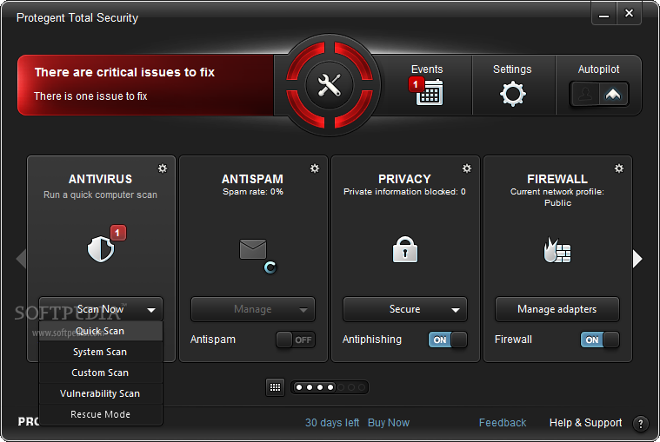The height and width of the screenshot is (442, 660).
Task: Click the Antivirus red badge showing 1
Action: [x=118, y=233]
